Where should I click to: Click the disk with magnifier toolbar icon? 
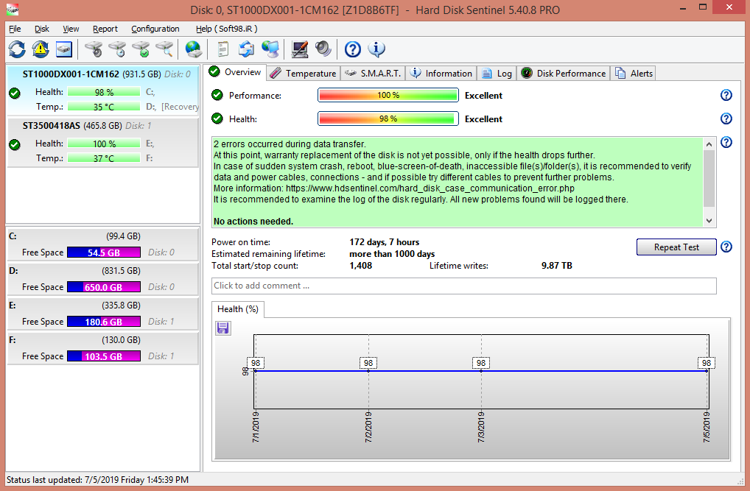(164, 49)
